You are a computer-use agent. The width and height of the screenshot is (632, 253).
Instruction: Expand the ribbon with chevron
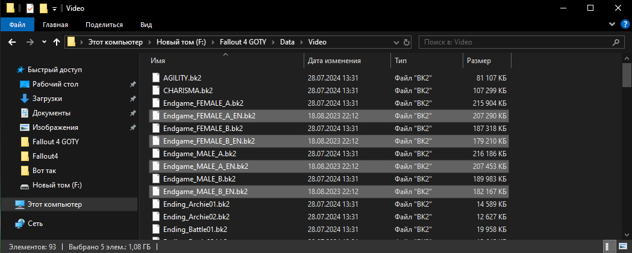pos(613,25)
